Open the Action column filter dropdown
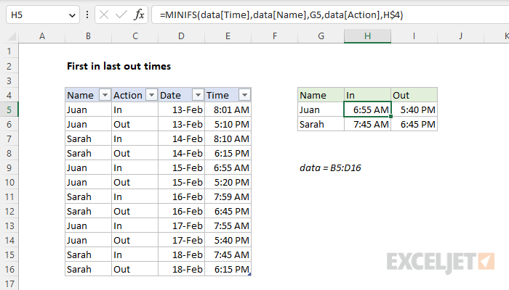This screenshot has height=290, width=509. click(x=151, y=95)
